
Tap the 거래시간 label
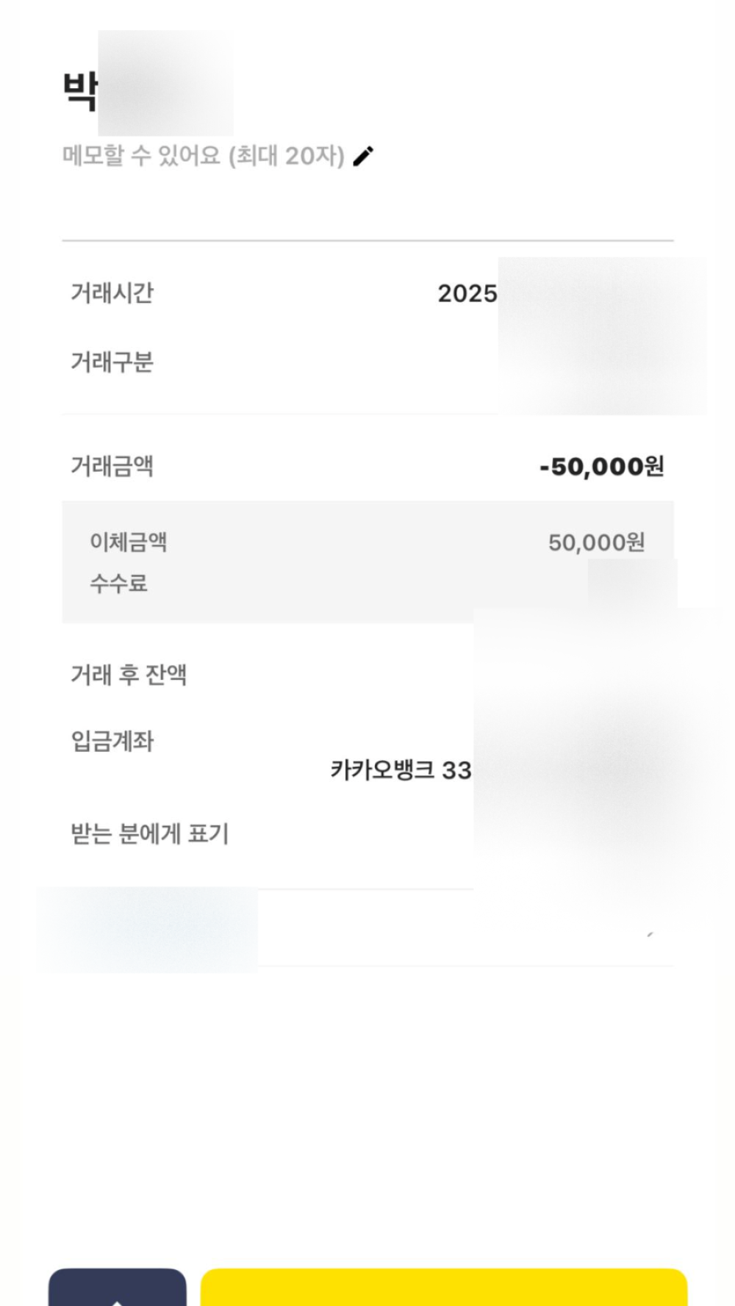pos(112,293)
